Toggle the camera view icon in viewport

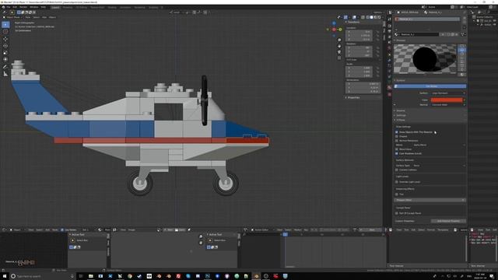point(339,52)
